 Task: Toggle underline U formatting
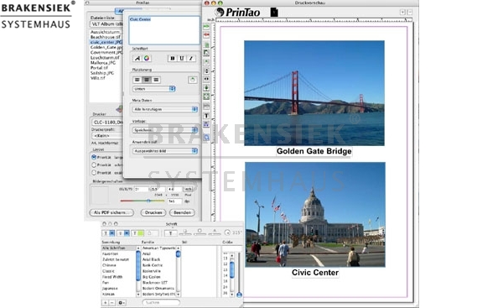(182, 58)
